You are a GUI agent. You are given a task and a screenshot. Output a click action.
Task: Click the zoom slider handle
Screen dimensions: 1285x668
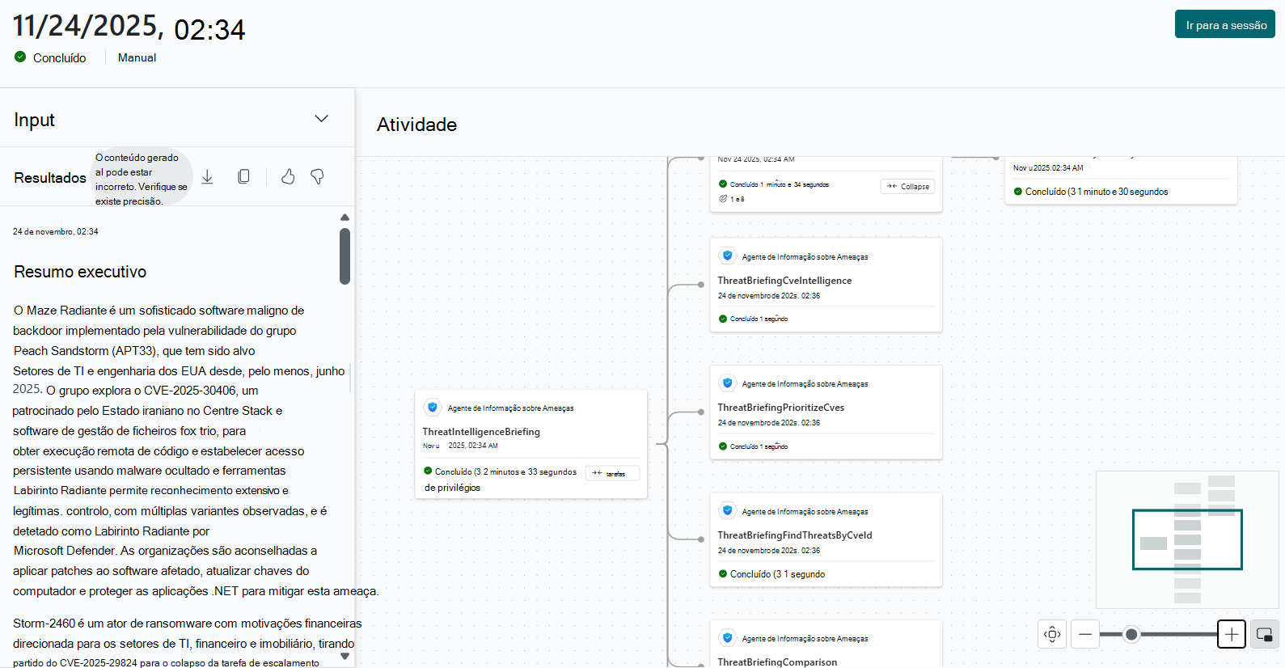[1131, 634]
